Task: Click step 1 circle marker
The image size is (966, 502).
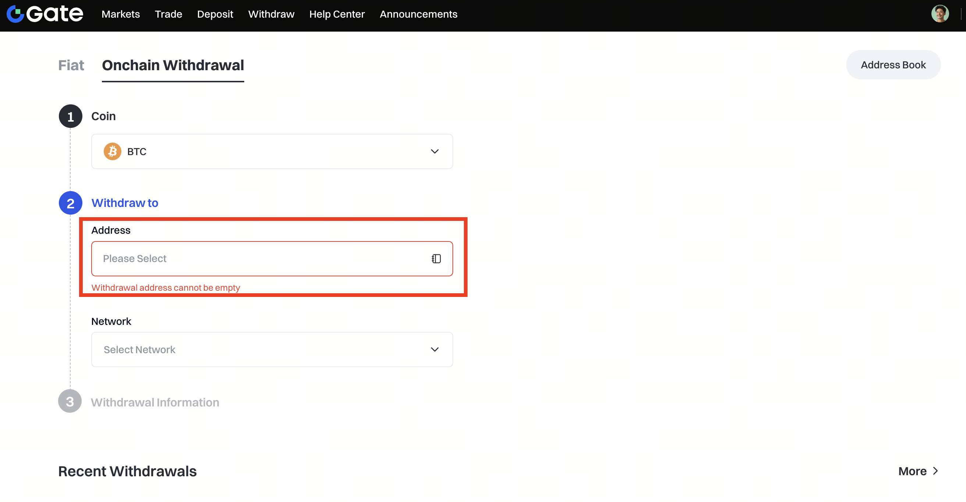Action: pyautogui.click(x=70, y=116)
